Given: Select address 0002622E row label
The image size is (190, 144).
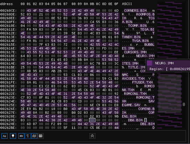Looking at the screenshot, I should coord(8,94).
